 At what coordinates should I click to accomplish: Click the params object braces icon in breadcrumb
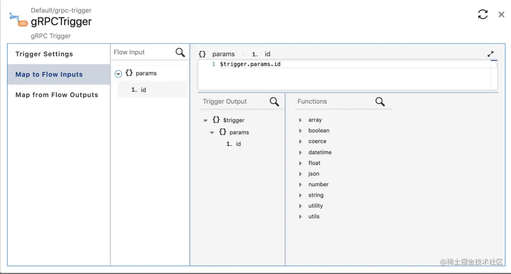point(202,54)
